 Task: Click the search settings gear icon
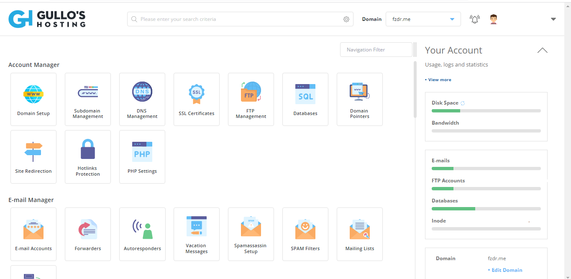pyautogui.click(x=346, y=19)
